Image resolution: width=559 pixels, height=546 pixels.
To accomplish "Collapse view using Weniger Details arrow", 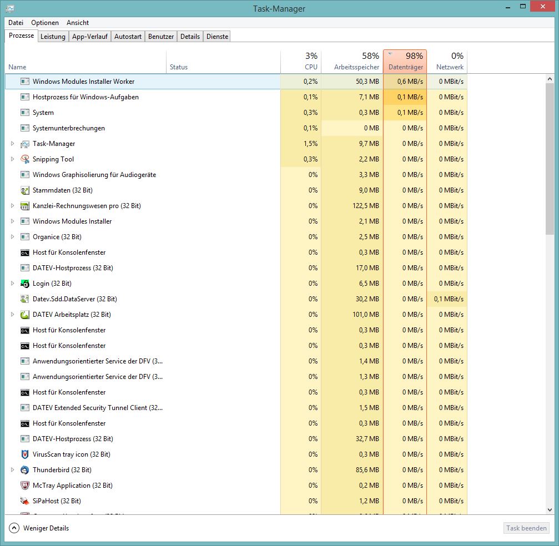I will [14, 528].
